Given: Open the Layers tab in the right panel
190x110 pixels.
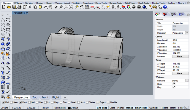Looking at the screenshot, I should point(166,14).
